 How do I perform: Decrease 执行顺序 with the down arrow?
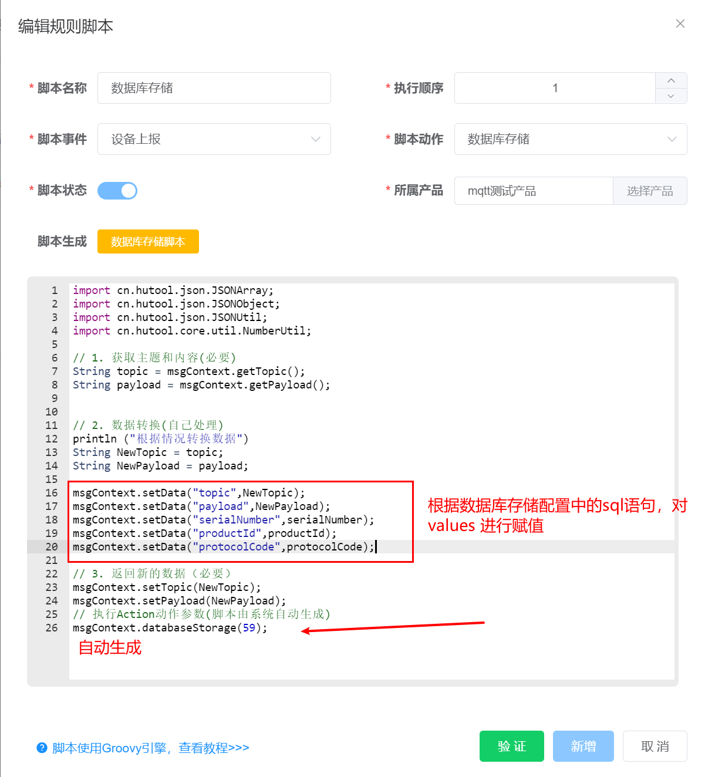coord(671,96)
